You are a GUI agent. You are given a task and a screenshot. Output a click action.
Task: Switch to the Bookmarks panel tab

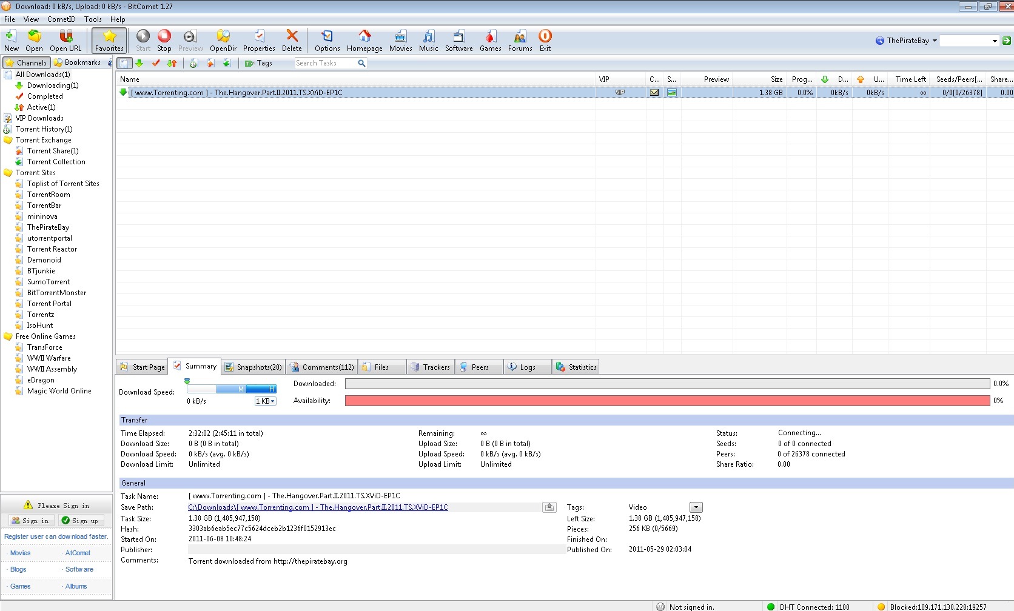[x=78, y=62]
